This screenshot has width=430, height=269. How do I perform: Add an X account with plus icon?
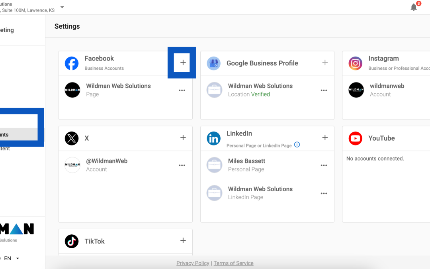click(x=183, y=137)
